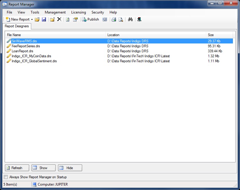The height and width of the screenshot is (190, 240).
Task: Expand the New Report dropdown arrow
Action: click(x=32, y=20)
